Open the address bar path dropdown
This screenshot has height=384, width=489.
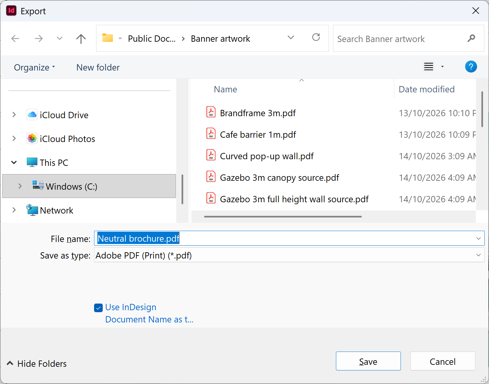pos(291,37)
